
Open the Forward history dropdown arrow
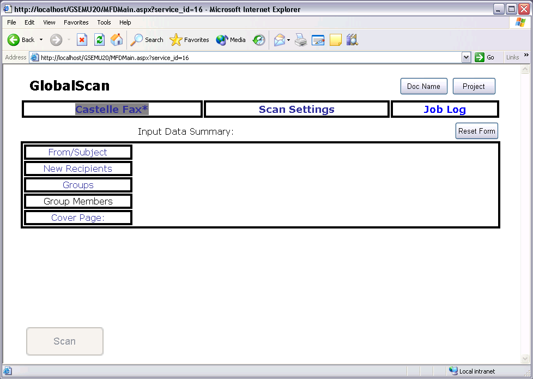(69, 40)
